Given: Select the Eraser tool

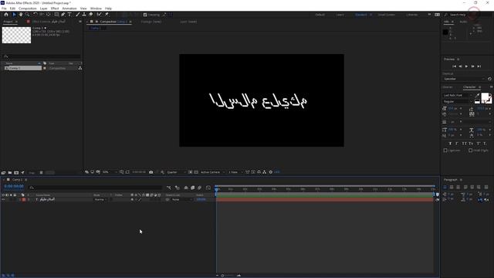Looking at the screenshot, I should pyautogui.click(x=91, y=15).
